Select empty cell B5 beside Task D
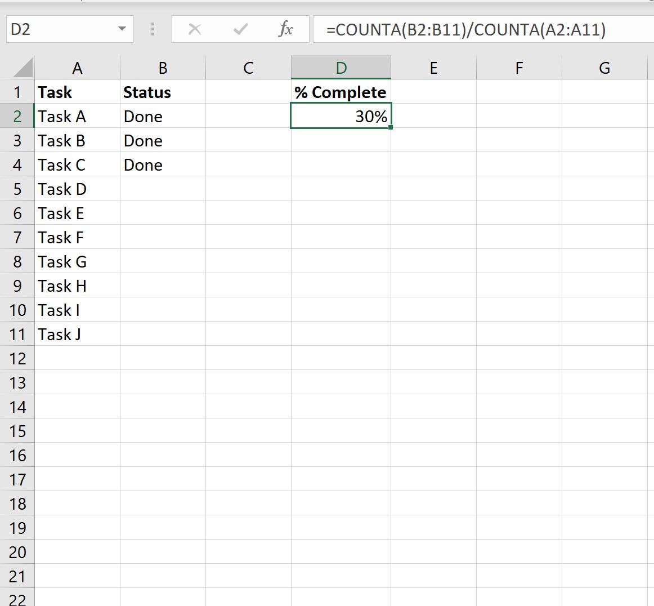Screen dimensions: 654x606 163,189
